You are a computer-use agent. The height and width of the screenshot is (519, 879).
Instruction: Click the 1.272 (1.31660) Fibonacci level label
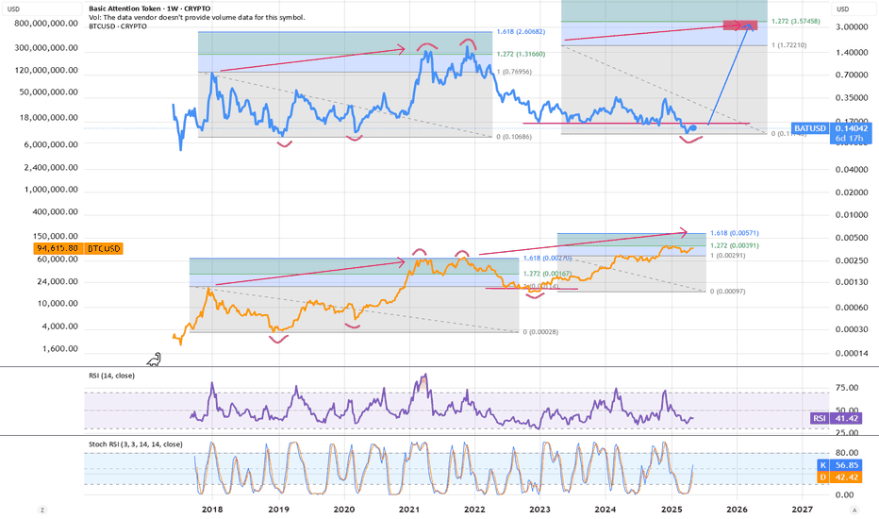(521, 55)
